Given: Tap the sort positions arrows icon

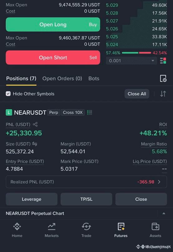Looking at the screenshot, I should point(163,94).
